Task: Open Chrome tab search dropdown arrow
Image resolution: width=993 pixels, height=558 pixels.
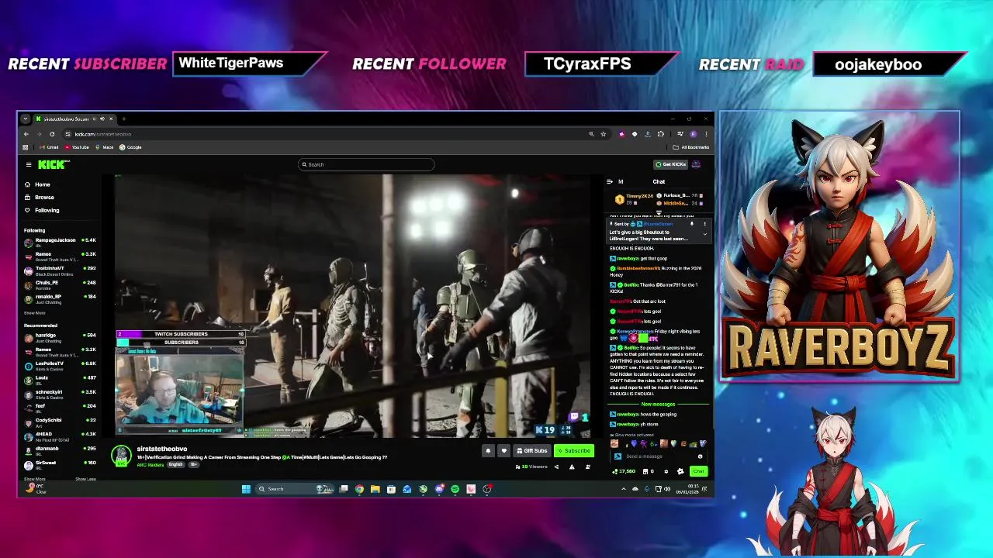Action: click(26, 119)
